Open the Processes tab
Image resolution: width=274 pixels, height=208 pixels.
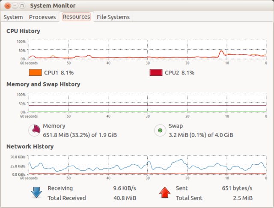pos(42,17)
